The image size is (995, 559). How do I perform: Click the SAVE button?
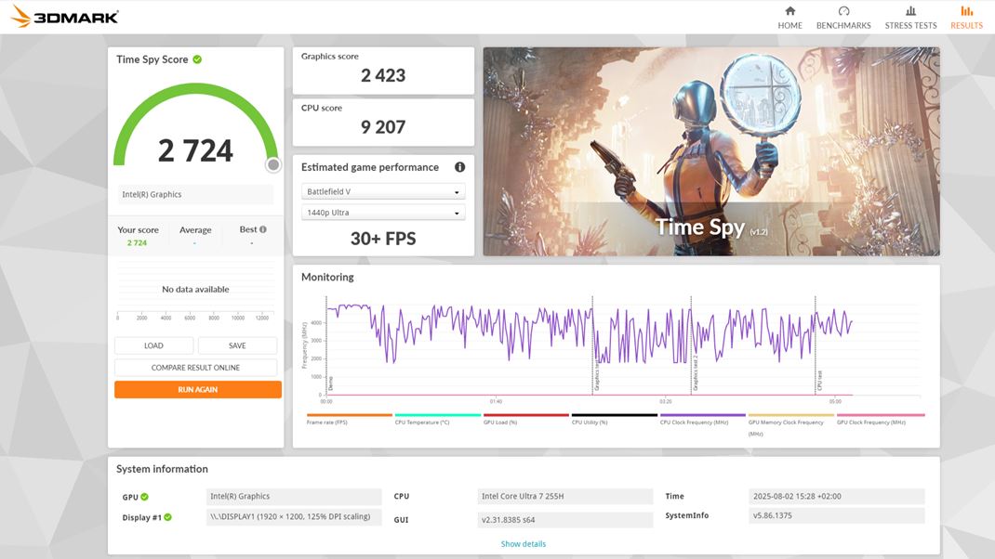(237, 345)
